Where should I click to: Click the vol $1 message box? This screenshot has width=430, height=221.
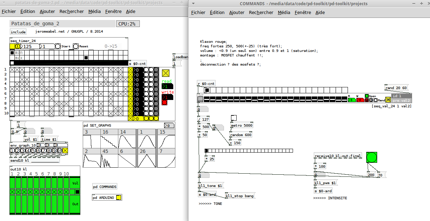tap(31, 140)
